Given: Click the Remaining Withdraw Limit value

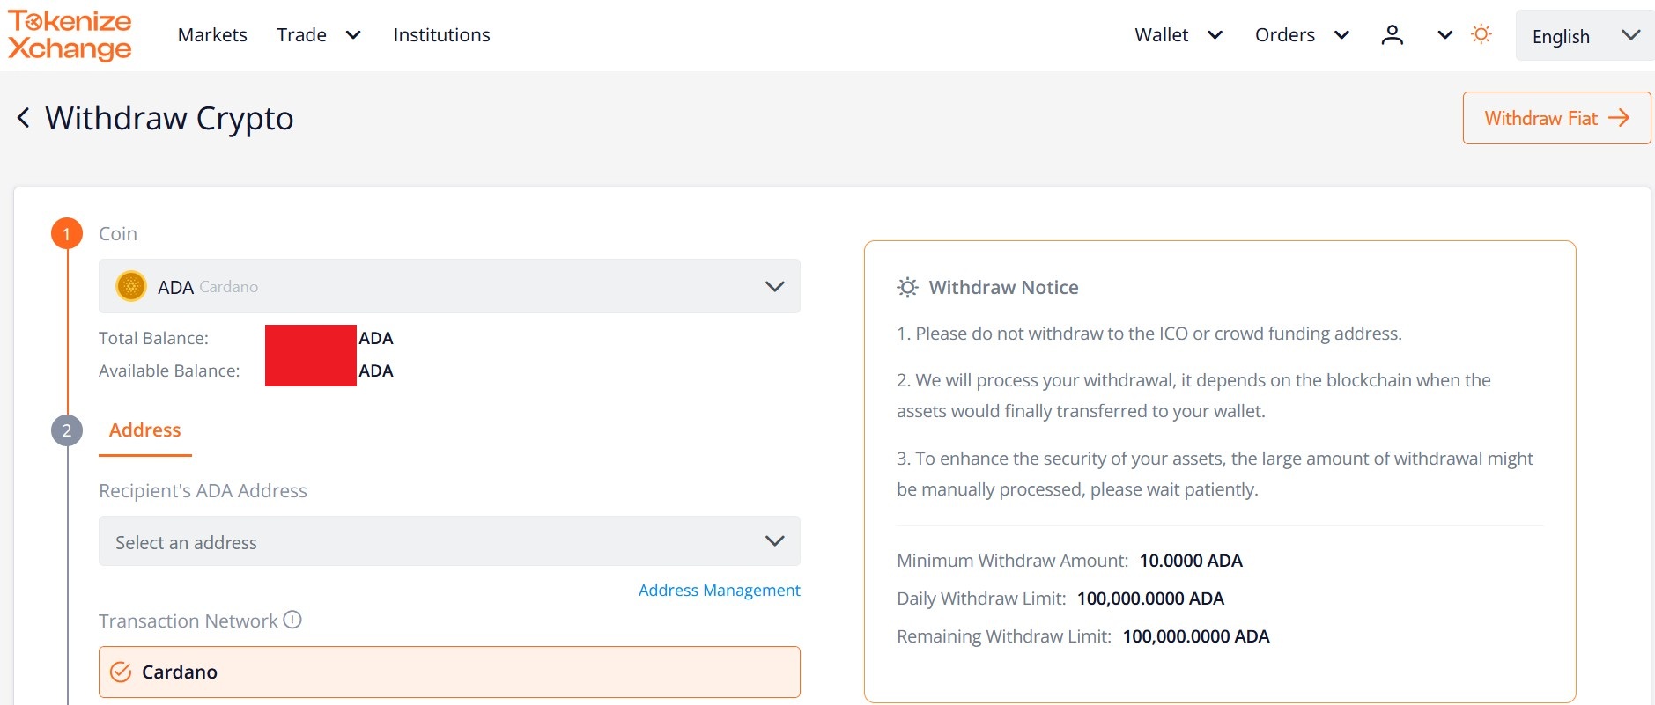Looking at the screenshot, I should tap(1196, 636).
